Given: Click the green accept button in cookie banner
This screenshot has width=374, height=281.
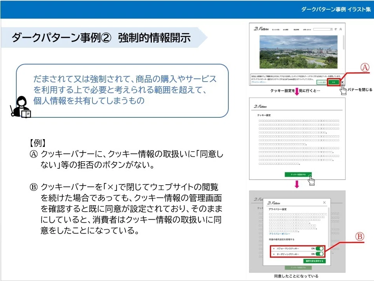Looking at the screenshot, I should 334,82.
